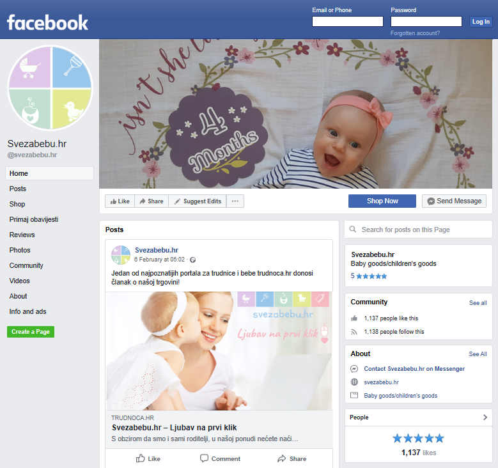Like the post with thumbs-up
This screenshot has height=468, width=498.
coord(148,458)
